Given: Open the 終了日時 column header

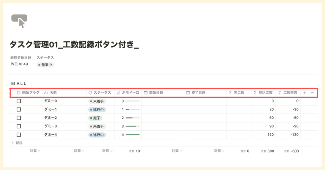Looking at the screenshot, I should click(x=196, y=93).
